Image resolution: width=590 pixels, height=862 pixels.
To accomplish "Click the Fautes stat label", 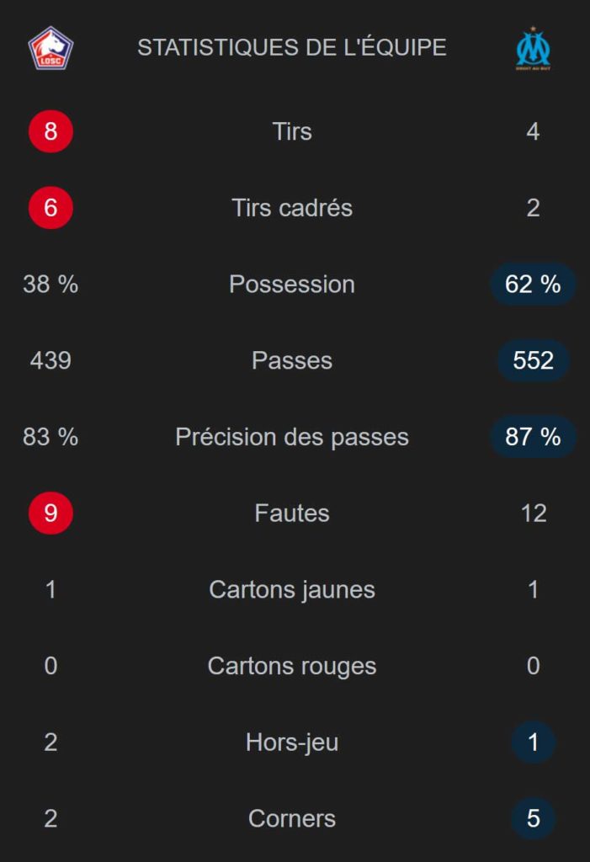I will [x=292, y=513].
